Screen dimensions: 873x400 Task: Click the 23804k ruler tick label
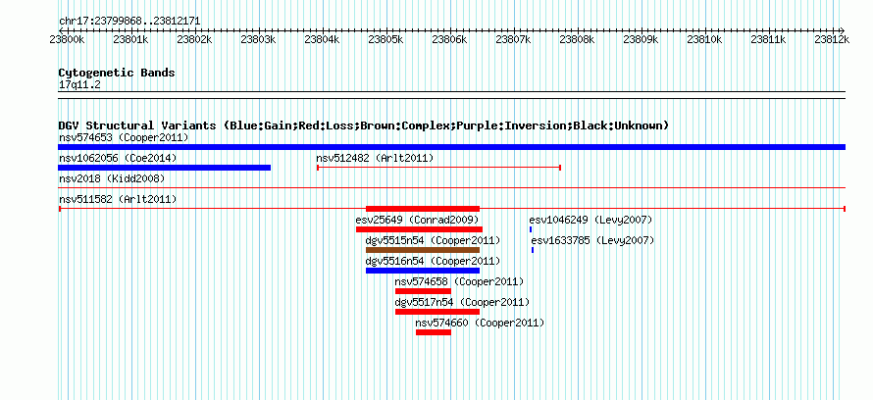(x=322, y=39)
